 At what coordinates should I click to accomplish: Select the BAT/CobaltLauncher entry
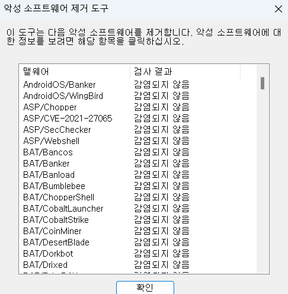click(x=63, y=209)
